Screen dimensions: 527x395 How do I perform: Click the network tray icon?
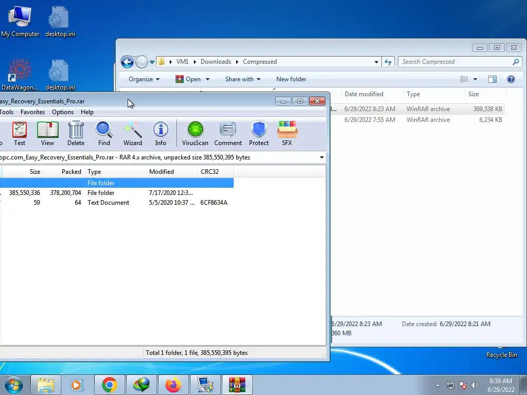tap(450, 385)
